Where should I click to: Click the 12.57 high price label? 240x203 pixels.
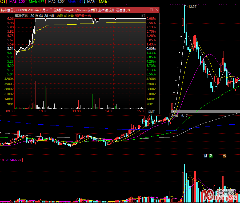tap(192, 7)
